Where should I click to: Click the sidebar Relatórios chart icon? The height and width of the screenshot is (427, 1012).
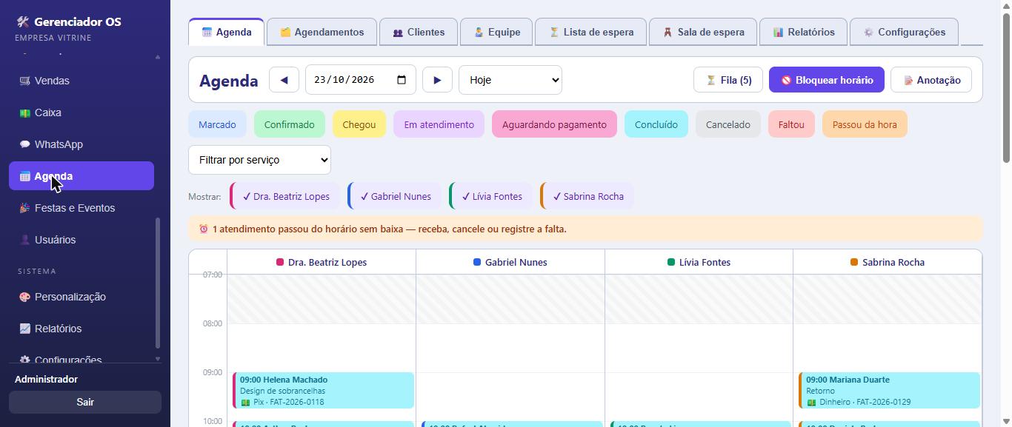coord(24,329)
